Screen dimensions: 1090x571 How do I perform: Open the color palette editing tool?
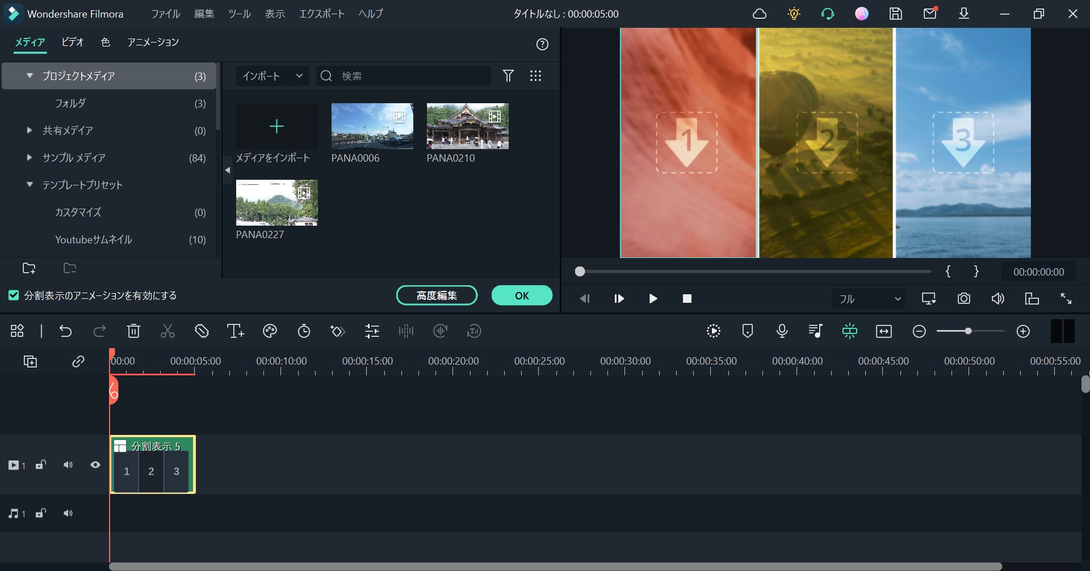270,331
